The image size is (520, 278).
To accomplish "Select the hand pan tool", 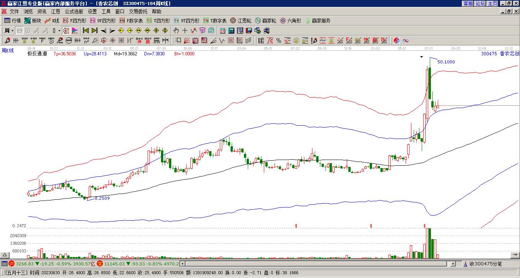I will [176, 31].
